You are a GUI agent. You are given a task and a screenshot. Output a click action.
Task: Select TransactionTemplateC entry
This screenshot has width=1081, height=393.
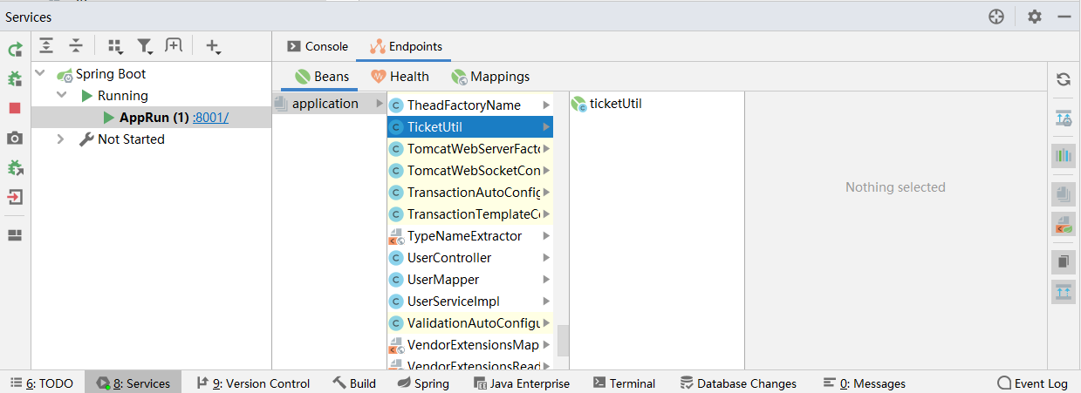coord(469,214)
